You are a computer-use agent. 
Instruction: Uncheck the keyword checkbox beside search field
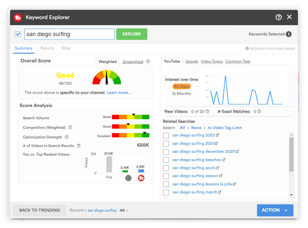(18, 34)
